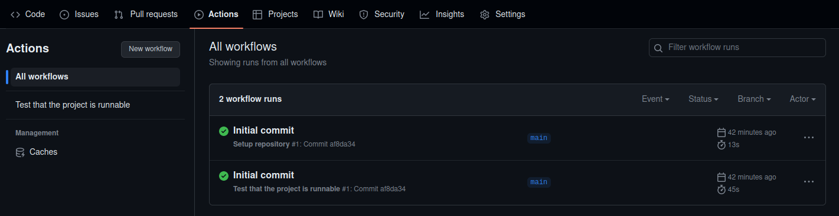Click the Settings gear icon
Viewport: 839px width, 216px height.
click(x=485, y=14)
